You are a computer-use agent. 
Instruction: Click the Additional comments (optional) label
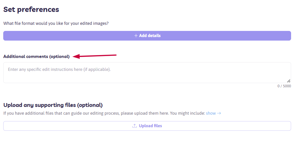pos(37,56)
